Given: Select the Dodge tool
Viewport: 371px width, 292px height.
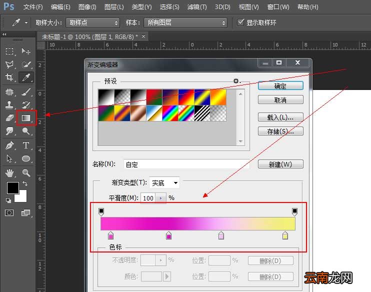Looking at the screenshot, I should [26, 131].
